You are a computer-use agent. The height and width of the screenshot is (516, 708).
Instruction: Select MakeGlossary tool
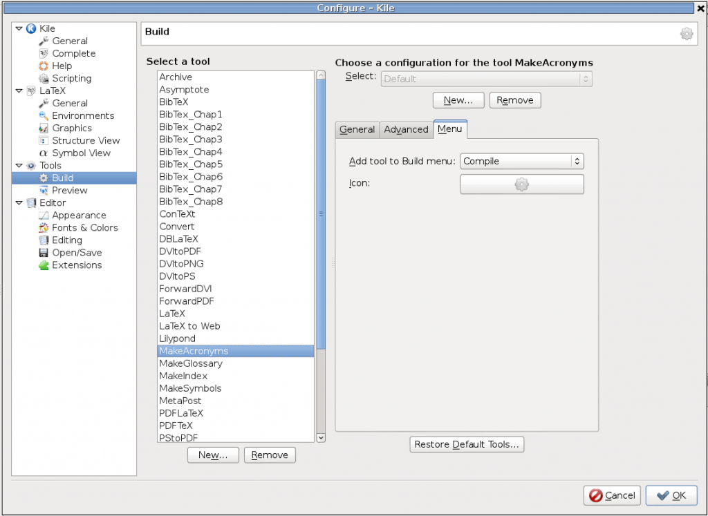tap(235, 363)
